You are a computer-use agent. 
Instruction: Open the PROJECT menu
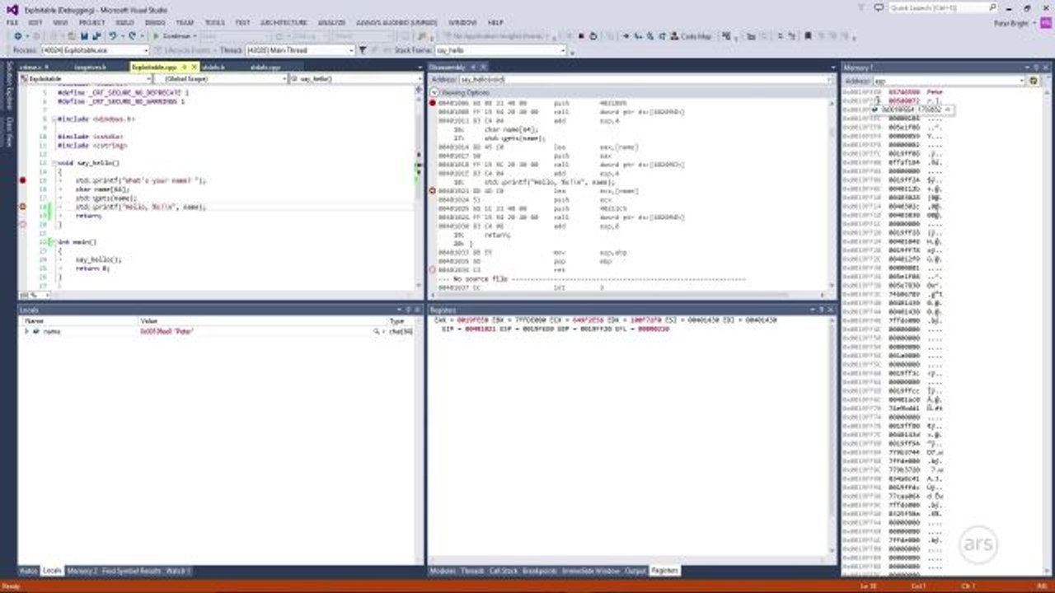click(x=92, y=22)
